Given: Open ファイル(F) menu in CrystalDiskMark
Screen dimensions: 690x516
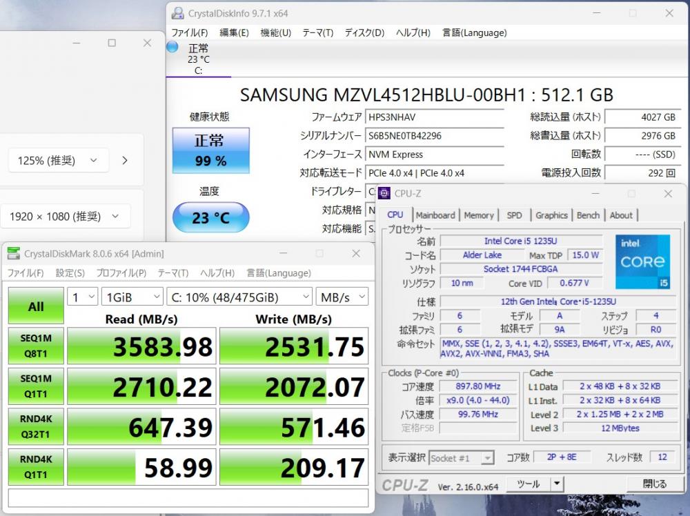Looking at the screenshot, I should click(26, 272).
